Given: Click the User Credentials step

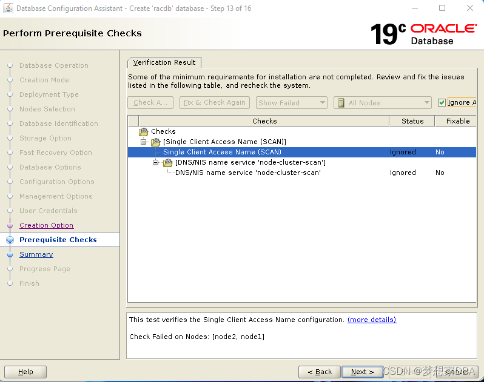Looking at the screenshot, I should pos(48,211).
